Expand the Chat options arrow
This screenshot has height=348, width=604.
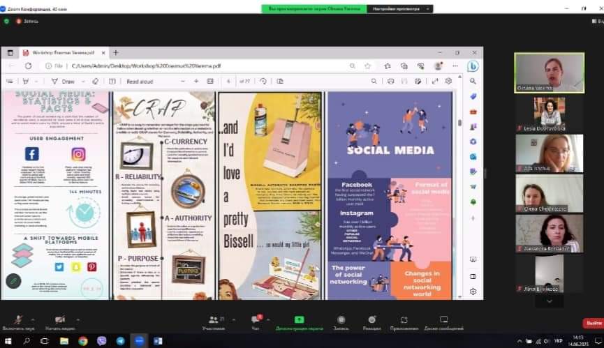point(267,319)
